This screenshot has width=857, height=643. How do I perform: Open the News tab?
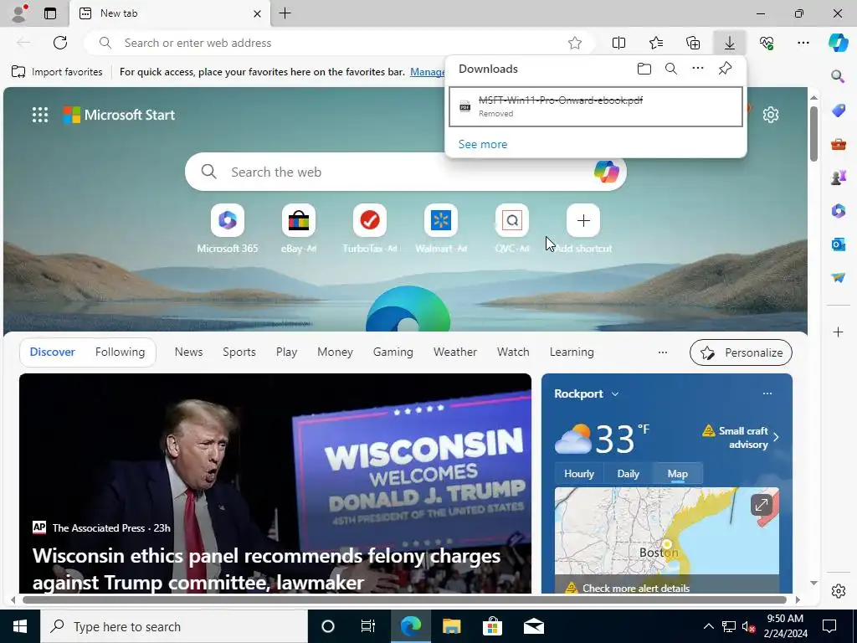point(188,352)
